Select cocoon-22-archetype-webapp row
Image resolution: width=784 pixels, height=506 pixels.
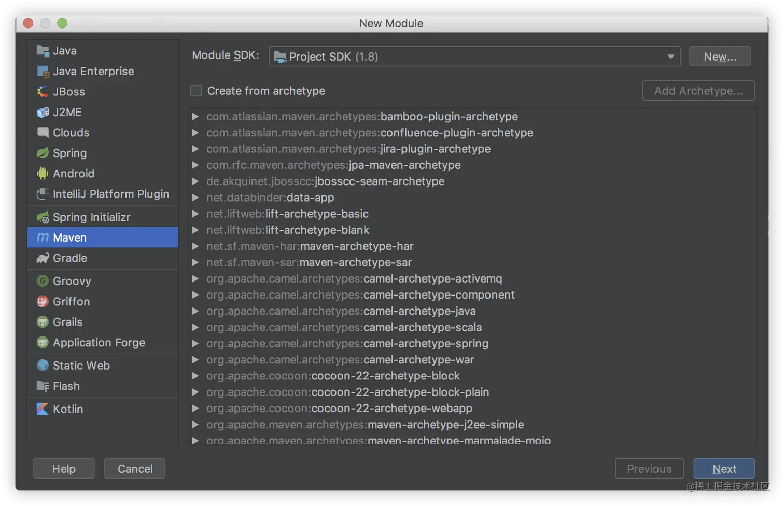pyautogui.click(x=472, y=408)
